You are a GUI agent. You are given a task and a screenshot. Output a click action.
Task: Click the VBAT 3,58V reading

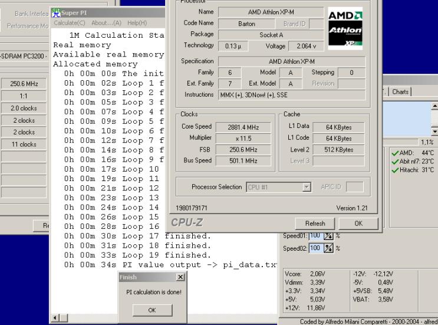coord(373,299)
